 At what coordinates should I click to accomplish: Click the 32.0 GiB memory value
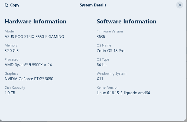click(12, 51)
